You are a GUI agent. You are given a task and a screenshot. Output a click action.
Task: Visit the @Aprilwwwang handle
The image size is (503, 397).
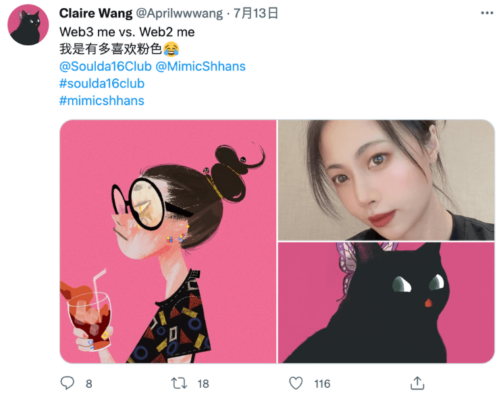pos(179,13)
